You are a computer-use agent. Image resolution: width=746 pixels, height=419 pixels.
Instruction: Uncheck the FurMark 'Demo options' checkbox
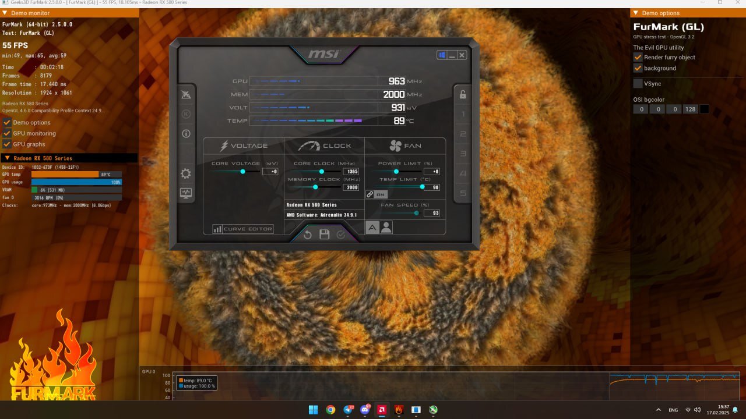click(7, 122)
